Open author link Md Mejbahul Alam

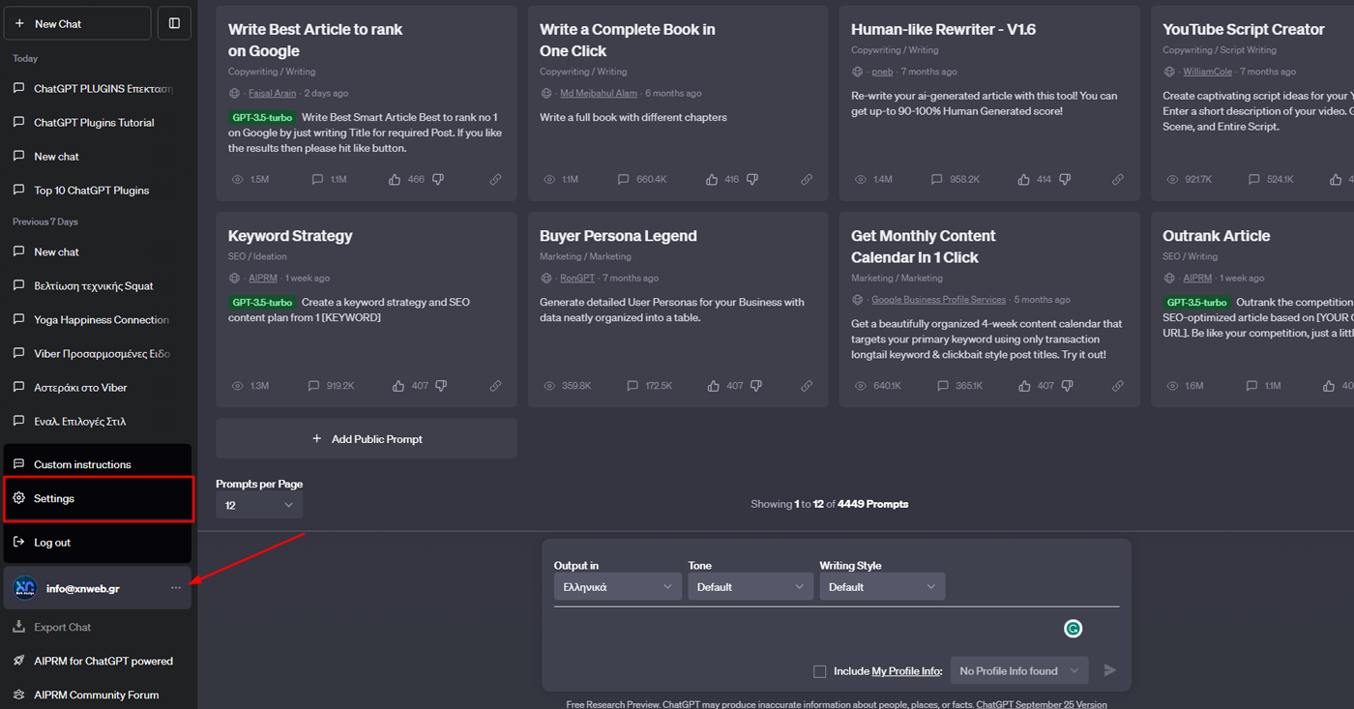coord(599,94)
